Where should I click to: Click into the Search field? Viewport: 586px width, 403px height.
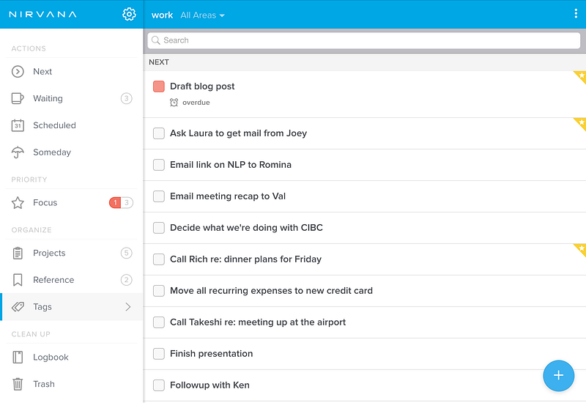pyautogui.click(x=363, y=40)
